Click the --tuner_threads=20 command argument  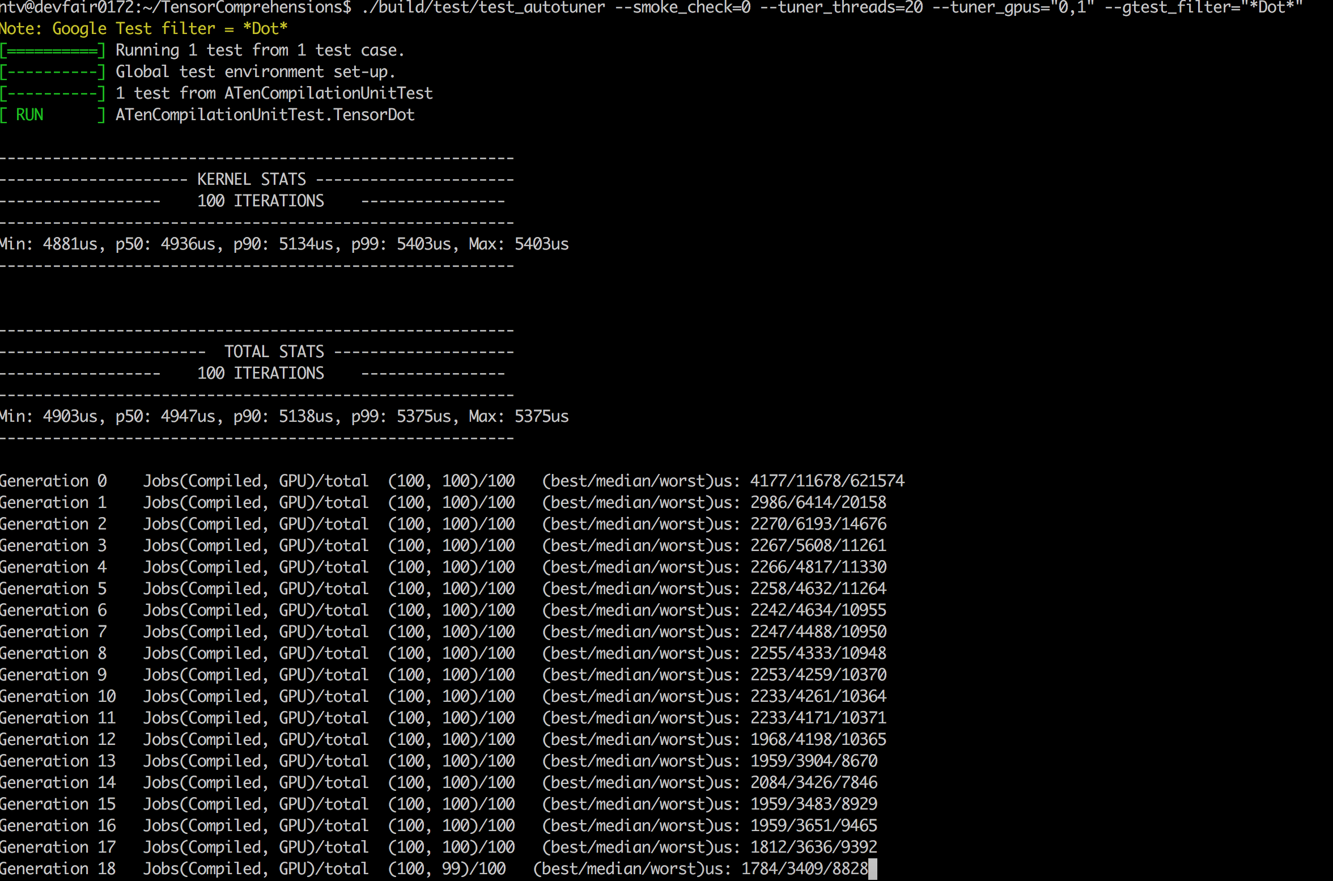click(x=841, y=7)
